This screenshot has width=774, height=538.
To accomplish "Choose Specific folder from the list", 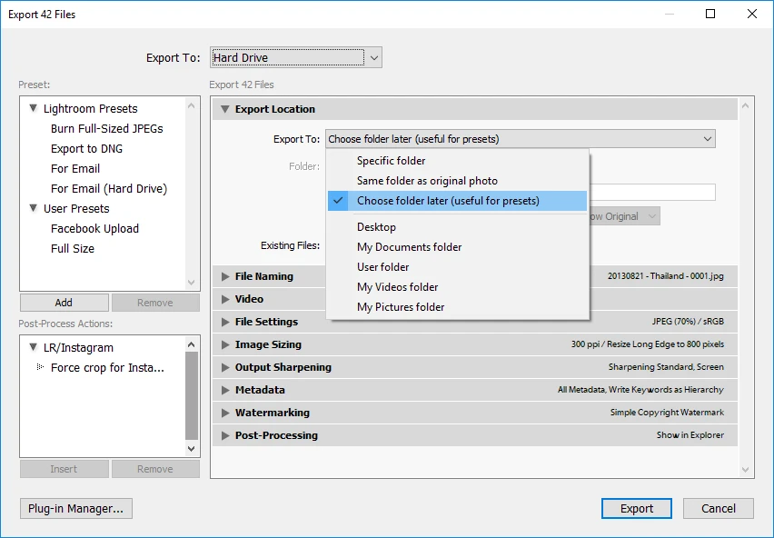I will 457,161.
